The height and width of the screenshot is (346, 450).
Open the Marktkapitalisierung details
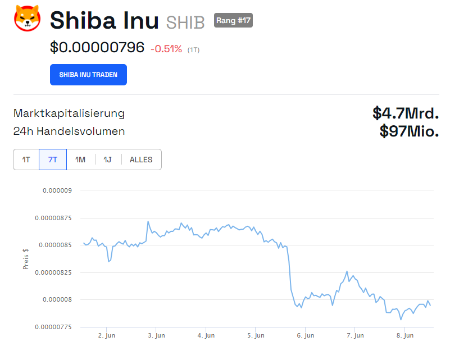pyautogui.click(x=69, y=113)
